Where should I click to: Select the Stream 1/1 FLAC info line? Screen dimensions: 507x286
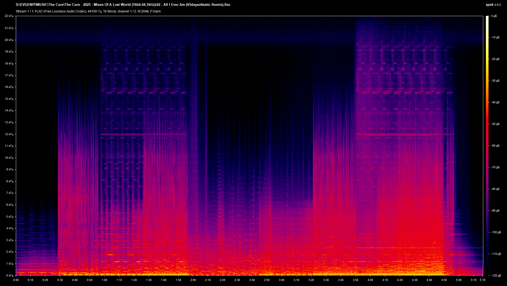click(88, 11)
